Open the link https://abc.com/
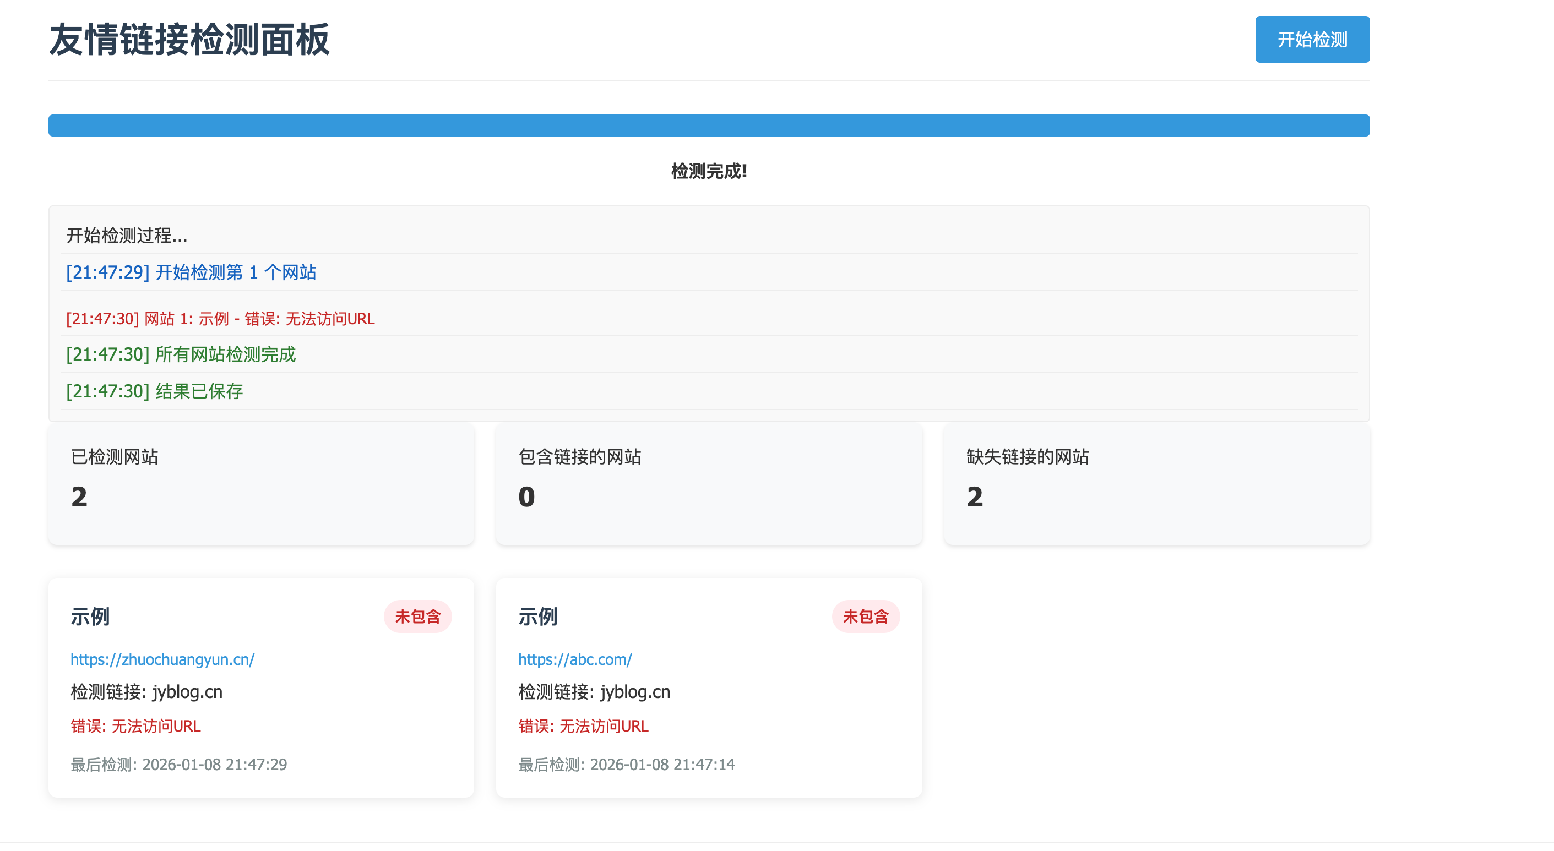Screen dimensions: 1554x851 (x=574, y=659)
